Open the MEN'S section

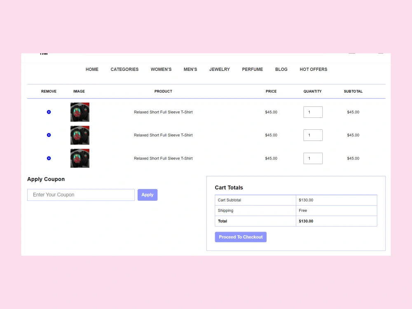pos(190,69)
